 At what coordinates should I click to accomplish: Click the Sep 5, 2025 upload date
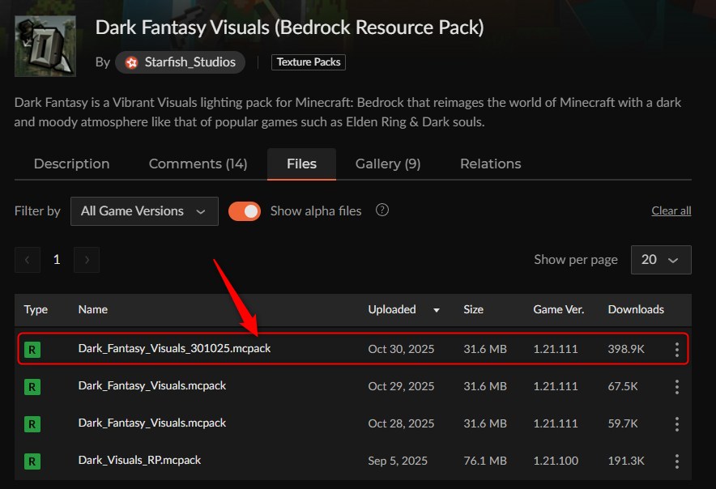(398, 461)
